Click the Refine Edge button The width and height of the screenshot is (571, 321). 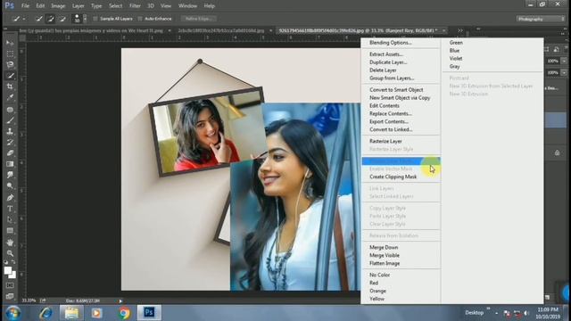(199, 19)
